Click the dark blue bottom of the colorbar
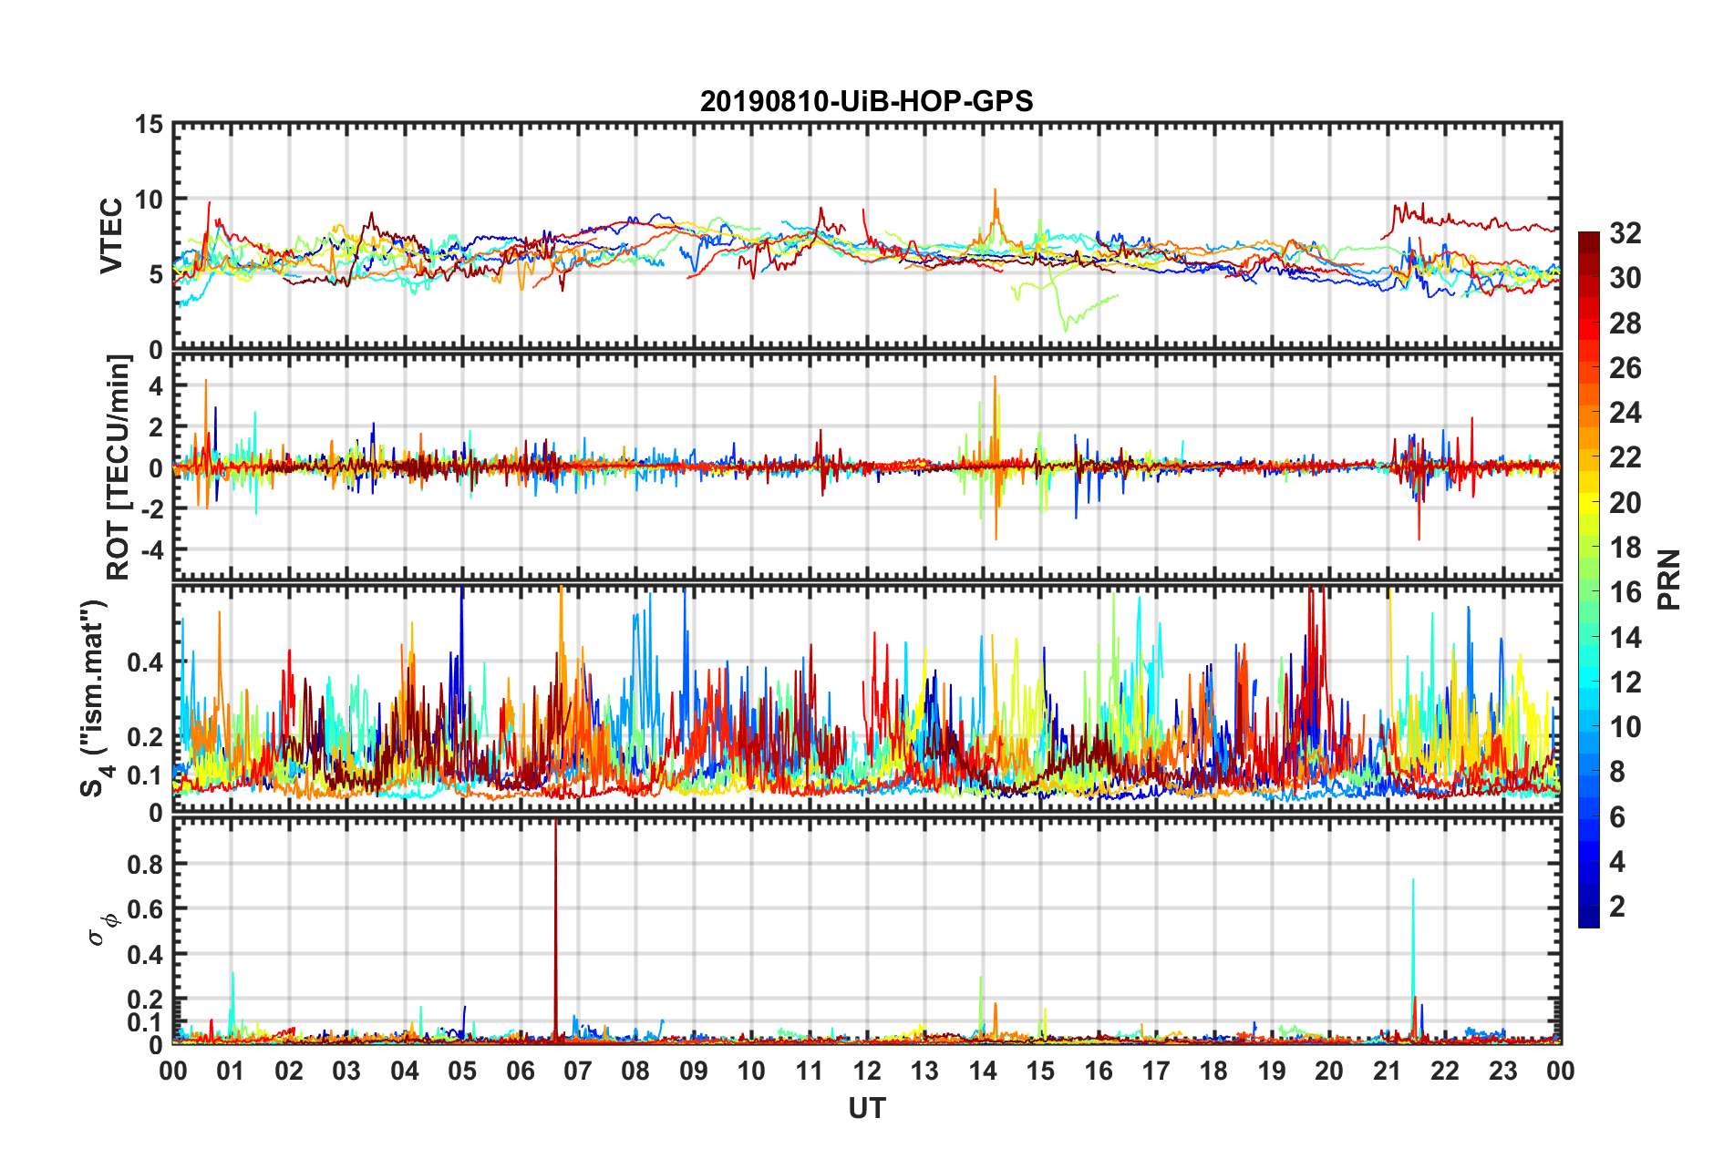The width and height of the screenshot is (1734, 1159). point(1588,918)
